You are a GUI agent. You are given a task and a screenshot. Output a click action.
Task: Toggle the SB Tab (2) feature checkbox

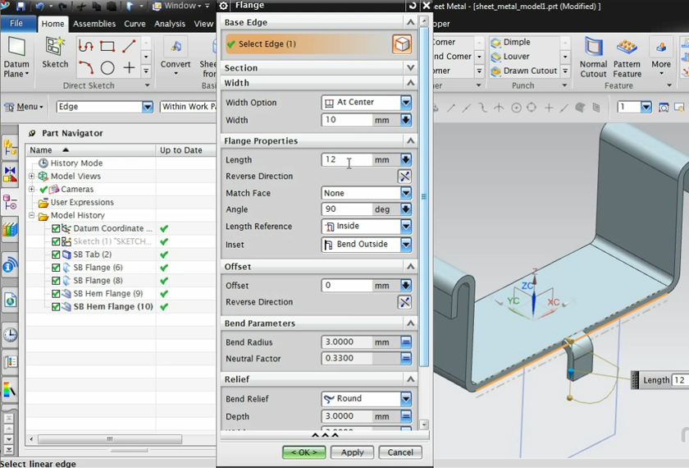56,255
